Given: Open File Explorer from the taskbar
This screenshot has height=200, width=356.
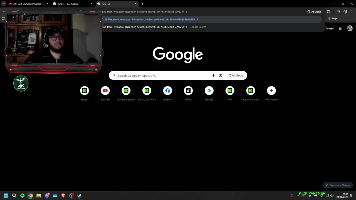Looking at the screenshot, I should point(39,196).
